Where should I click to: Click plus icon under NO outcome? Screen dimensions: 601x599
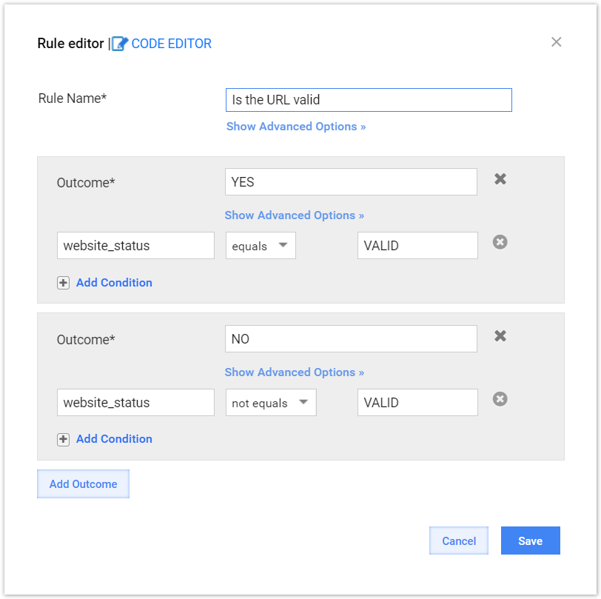click(63, 440)
